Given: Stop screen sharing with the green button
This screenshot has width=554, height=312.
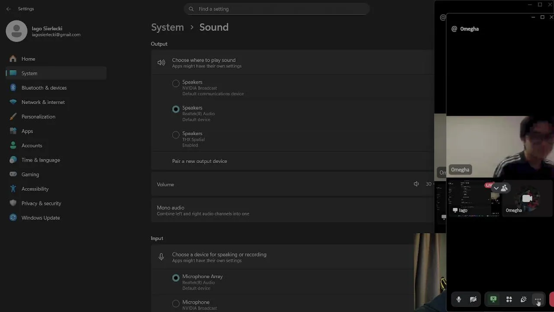Looking at the screenshot, I should (493, 299).
